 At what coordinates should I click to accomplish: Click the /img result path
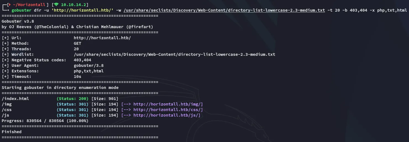[7, 104]
